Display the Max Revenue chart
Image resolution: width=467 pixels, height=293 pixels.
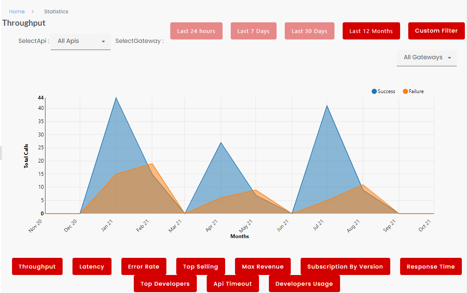click(262, 266)
